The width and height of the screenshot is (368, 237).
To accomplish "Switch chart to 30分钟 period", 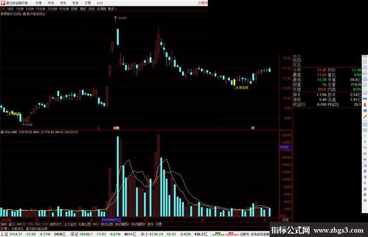I will point(52,9).
